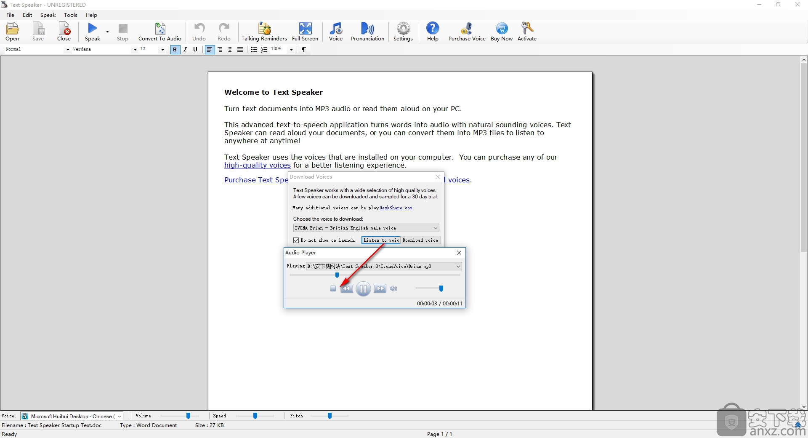Apply bulleted list

(254, 50)
